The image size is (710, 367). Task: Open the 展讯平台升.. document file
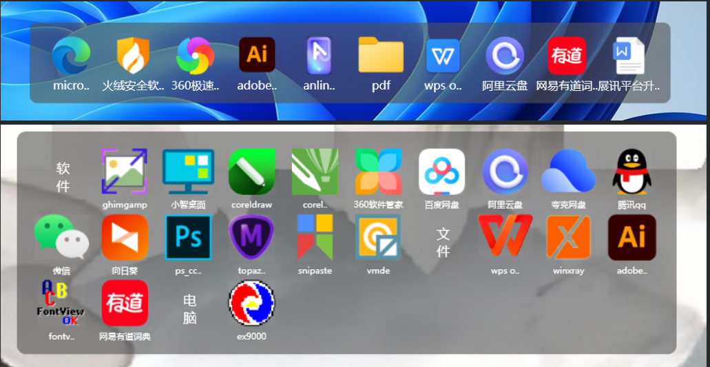click(629, 56)
